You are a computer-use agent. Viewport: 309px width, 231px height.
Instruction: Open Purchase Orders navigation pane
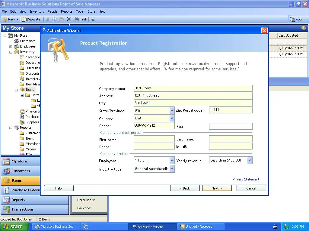coord(21,190)
